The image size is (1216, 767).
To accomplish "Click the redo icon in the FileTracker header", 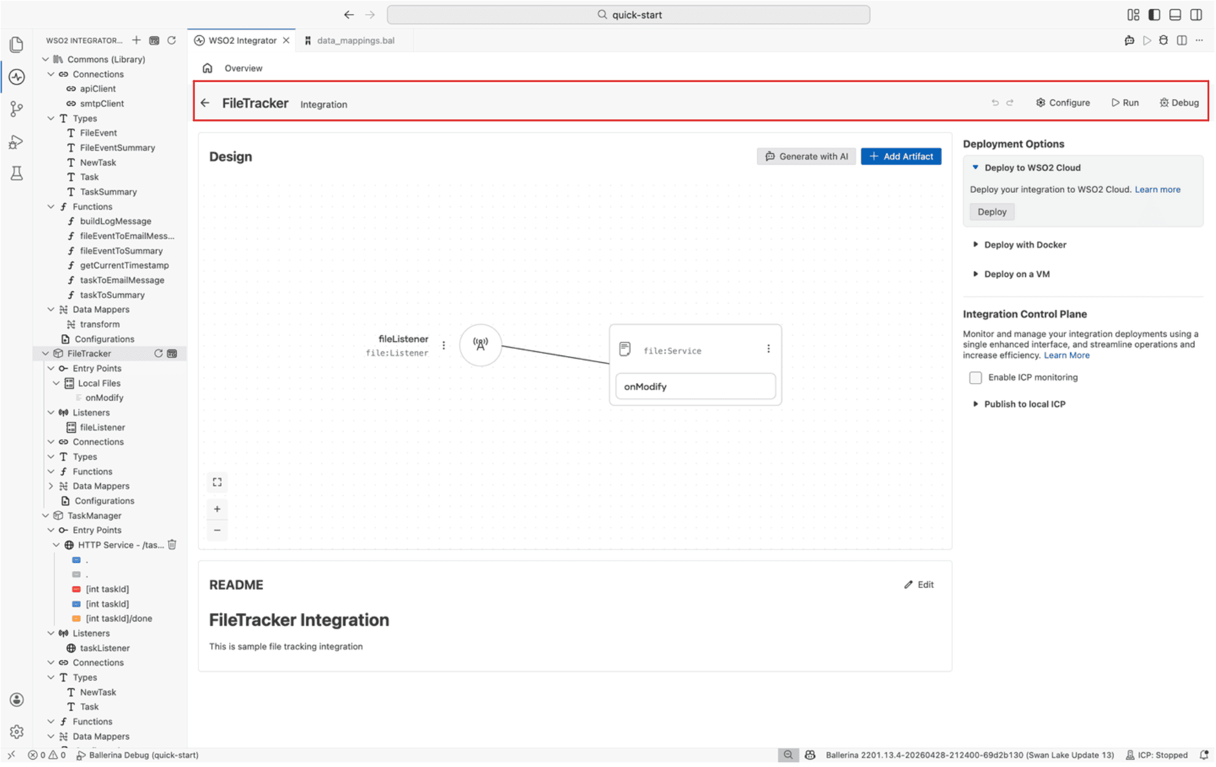I will click(1009, 103).
